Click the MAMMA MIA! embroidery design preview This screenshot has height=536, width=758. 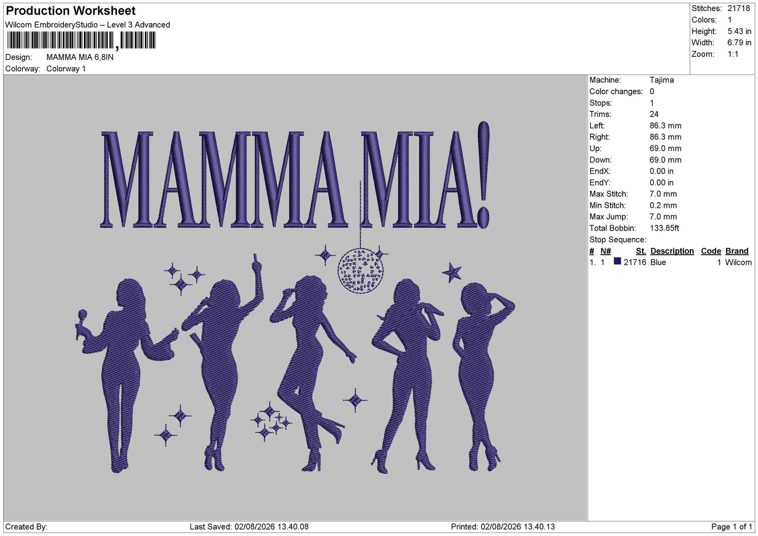pos(295,298)
